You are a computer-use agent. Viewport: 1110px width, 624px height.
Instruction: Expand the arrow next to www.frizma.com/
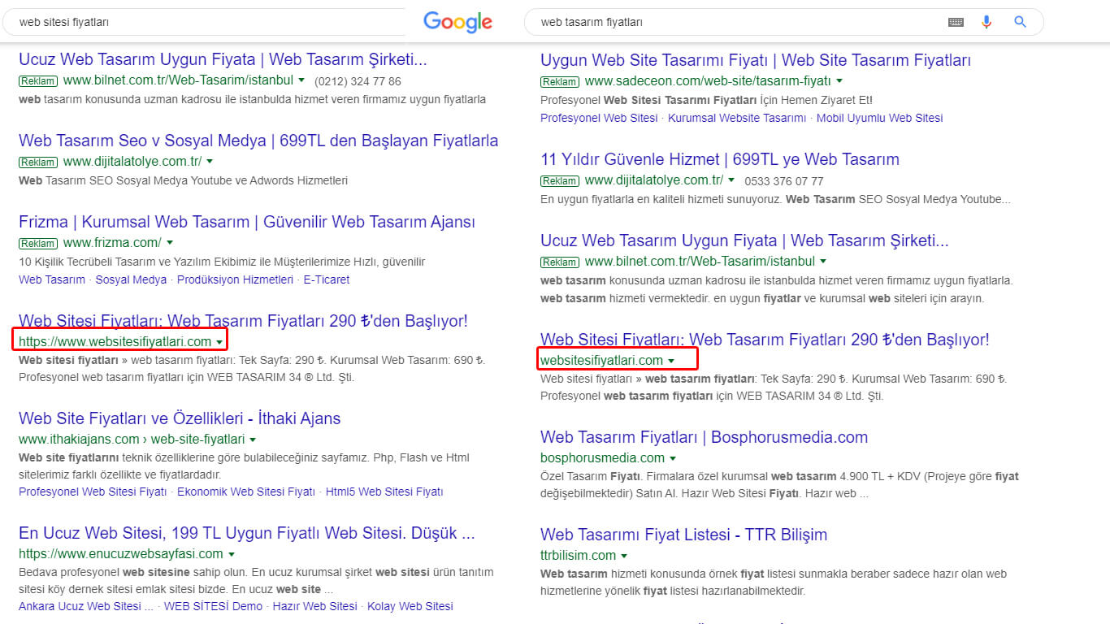coord(170,243)
